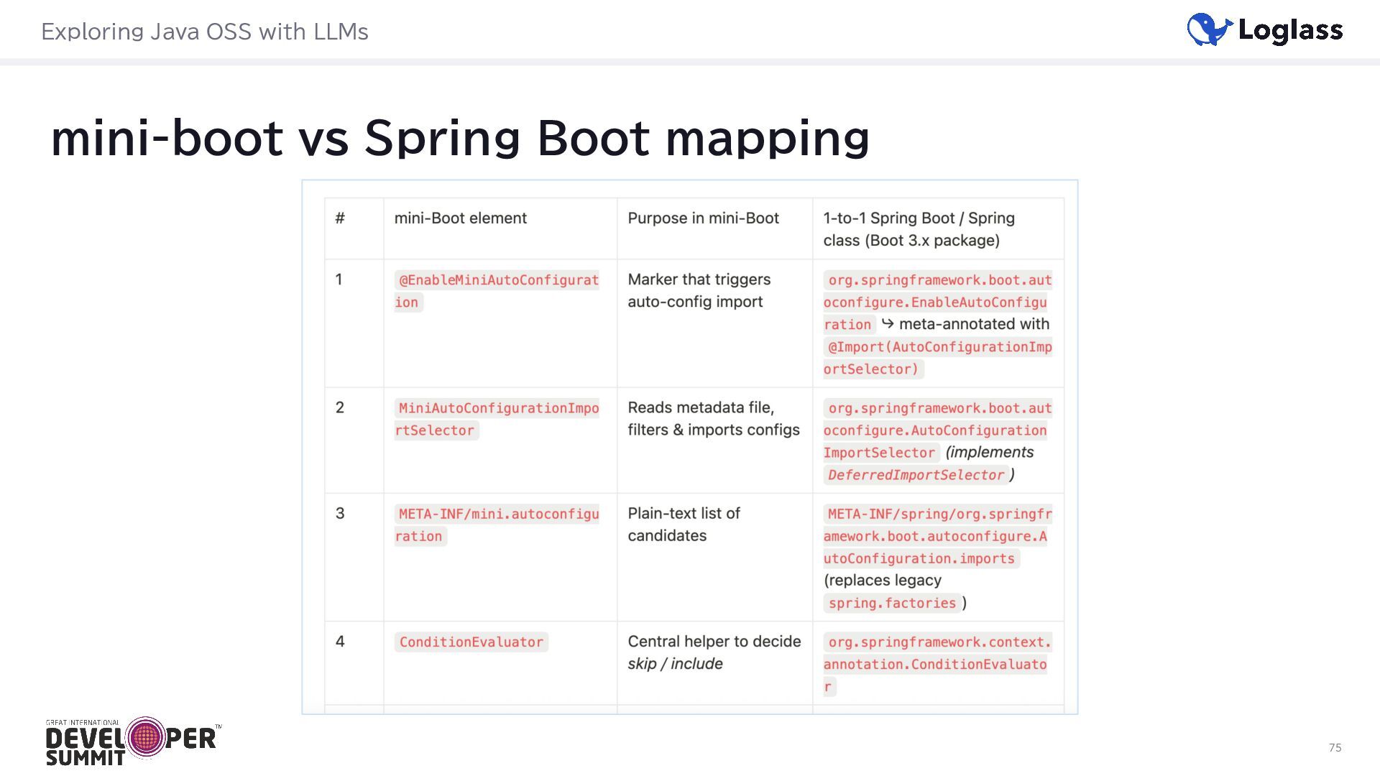This screenshot has height=776, width=1380.
Task: Click the Developer Summit globe logo
Action: point(145,737)
